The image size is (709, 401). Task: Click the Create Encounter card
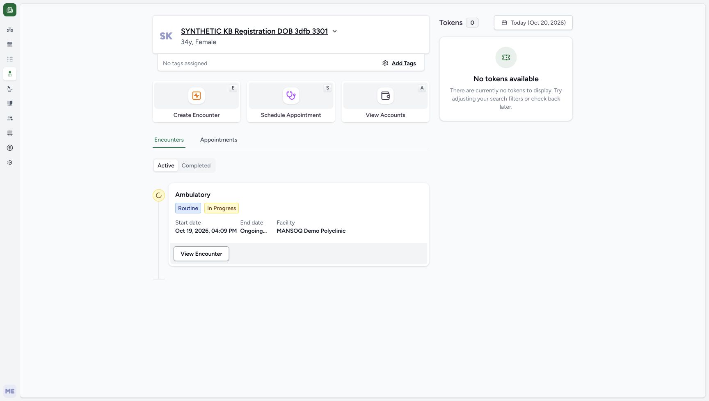pyautogui.click(x=197, y=101)
